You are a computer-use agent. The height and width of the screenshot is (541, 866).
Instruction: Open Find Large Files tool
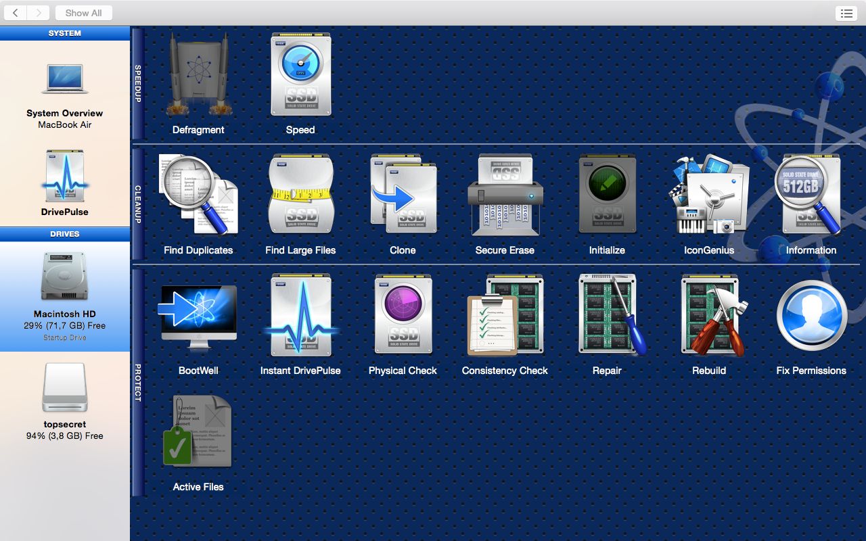click(300, 204)
